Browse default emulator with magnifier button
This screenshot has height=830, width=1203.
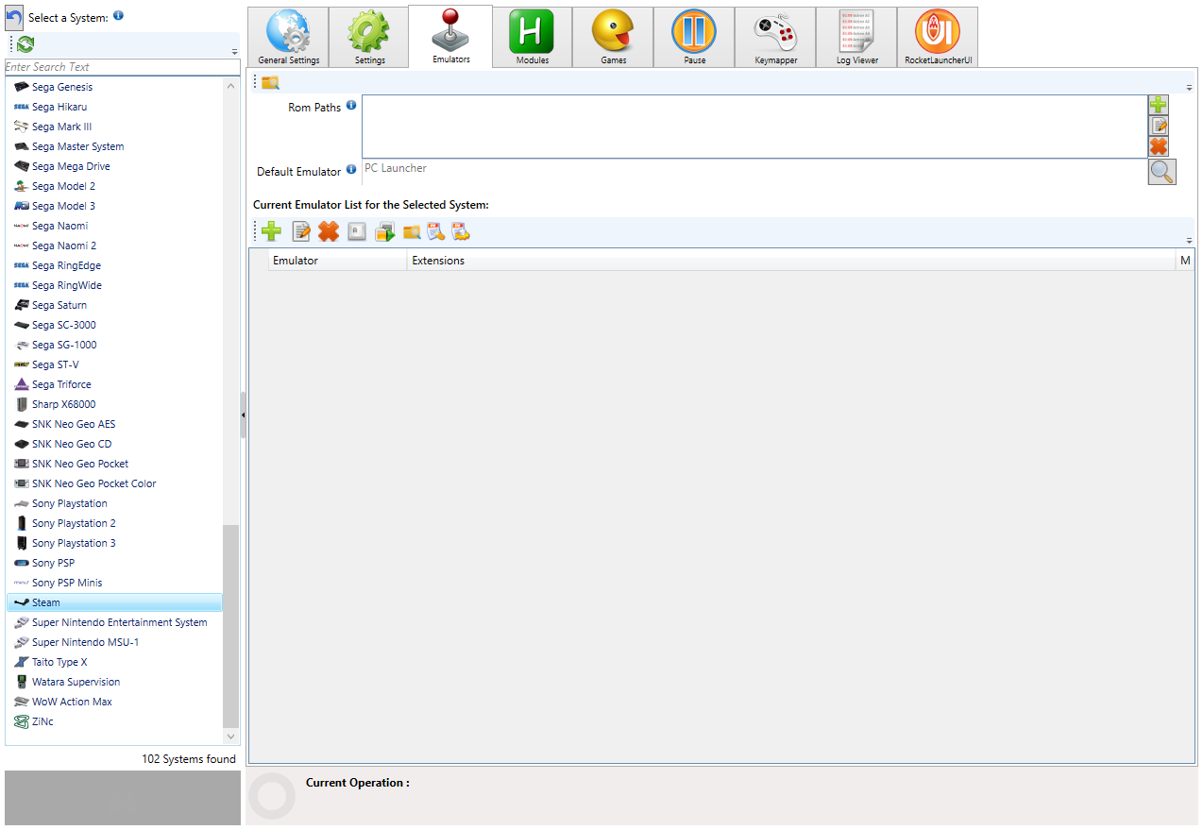pos(1161,172)
